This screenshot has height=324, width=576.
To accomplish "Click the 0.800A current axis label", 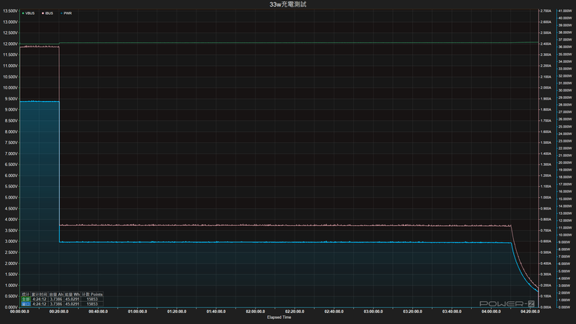I will [x=546, y=219].
